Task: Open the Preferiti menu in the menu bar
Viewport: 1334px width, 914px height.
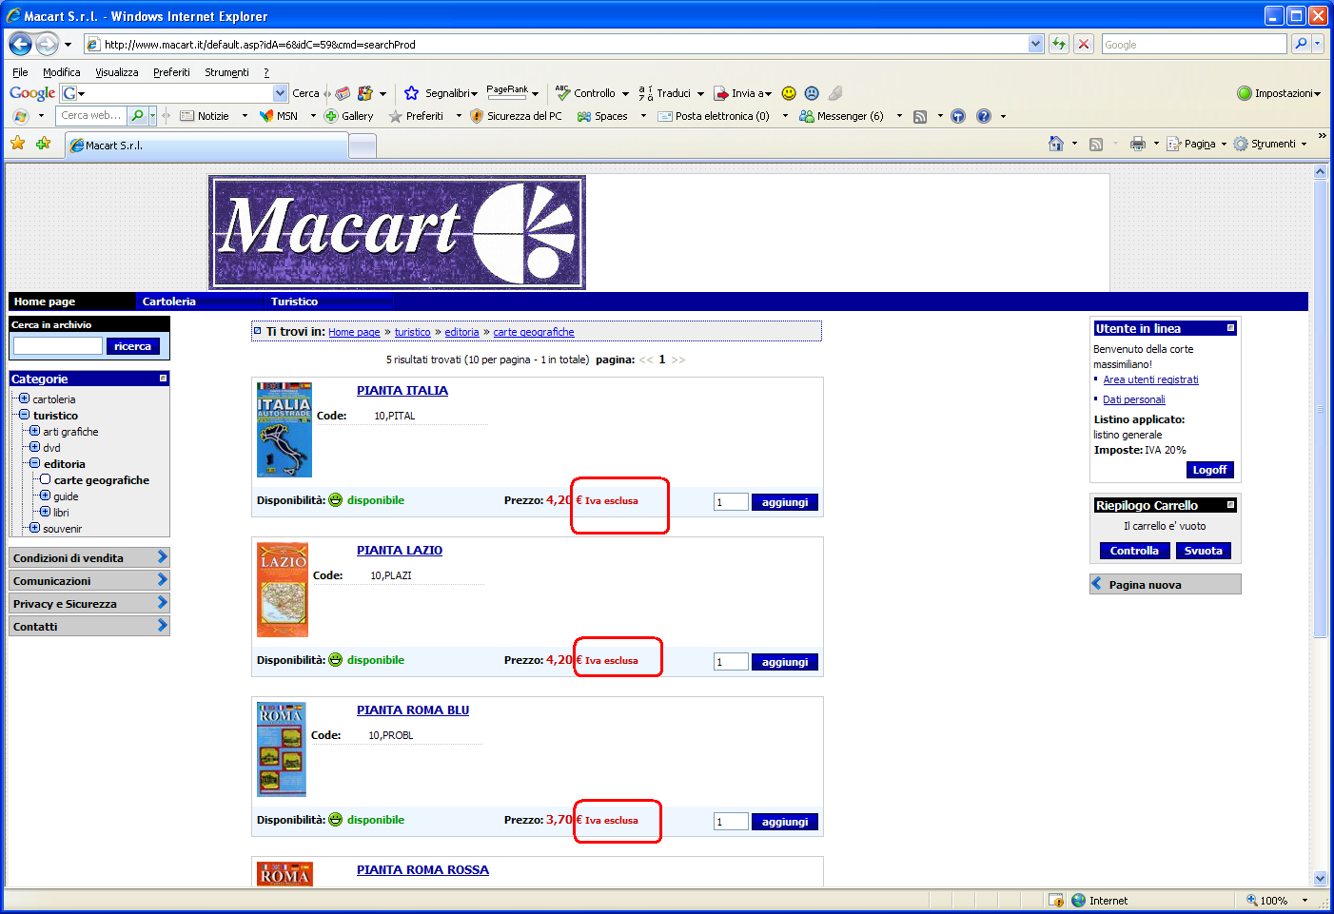Action: click(x=171, y=72)
